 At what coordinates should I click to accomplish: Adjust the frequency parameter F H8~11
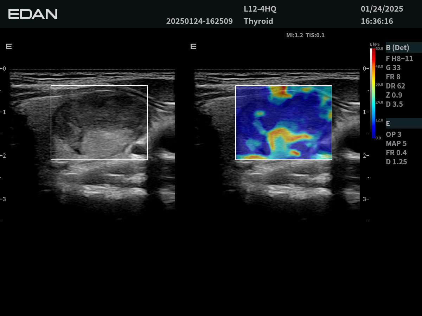pyautogui.click(x=399, y=59)
